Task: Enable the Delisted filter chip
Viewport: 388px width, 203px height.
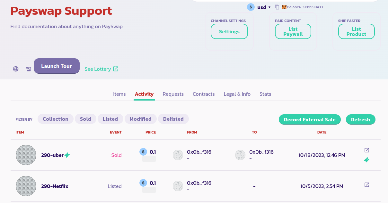Action: [x=173, y=119]
